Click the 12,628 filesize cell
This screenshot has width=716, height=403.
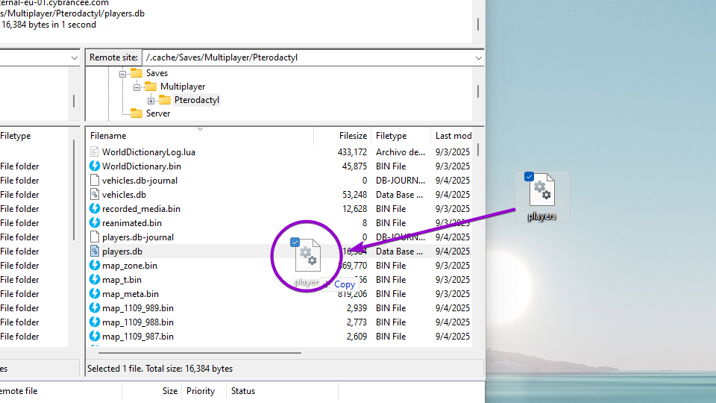click(x=354, y=209)
